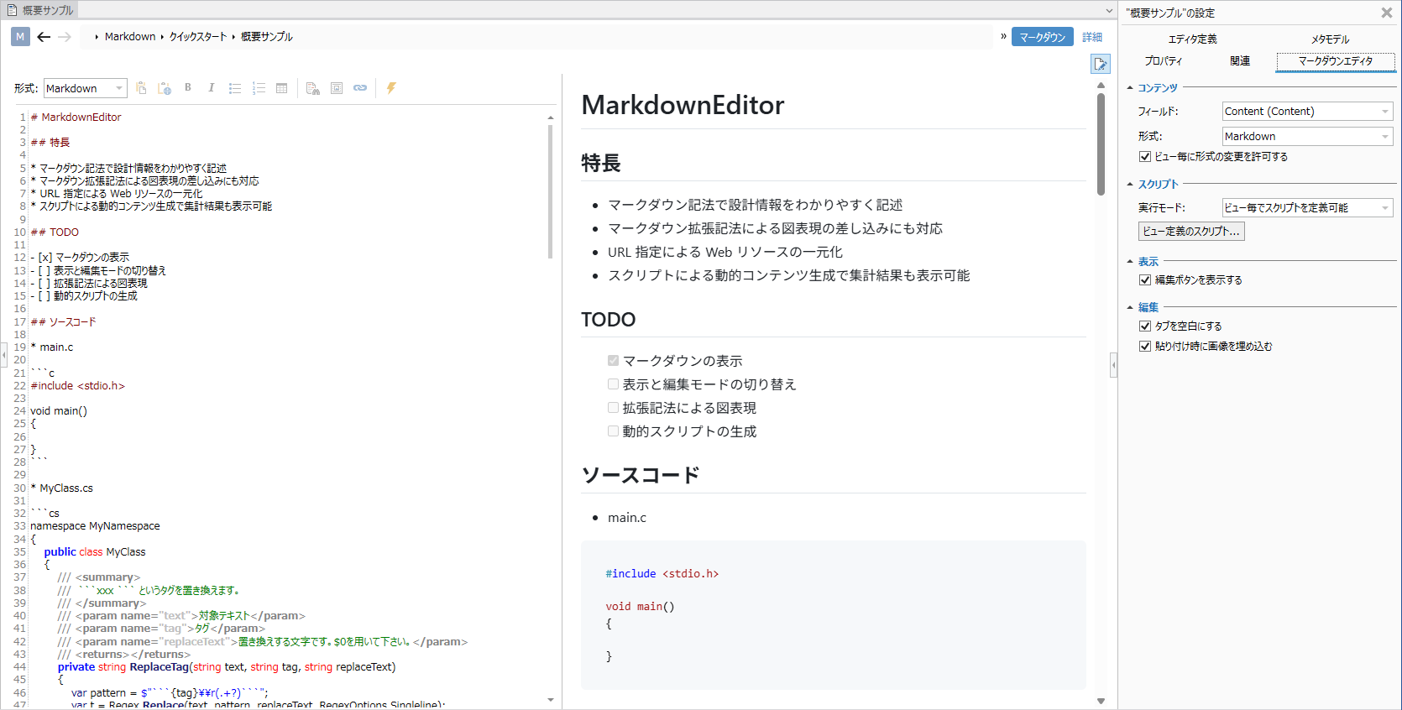The height and width of the screenshot is (710, 1402).
Task: Open the 詳細 view link
Action: pyautogui.click(x=1092, y=37)
